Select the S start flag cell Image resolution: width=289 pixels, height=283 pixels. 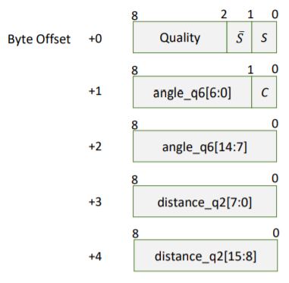[x=264, y=37]
